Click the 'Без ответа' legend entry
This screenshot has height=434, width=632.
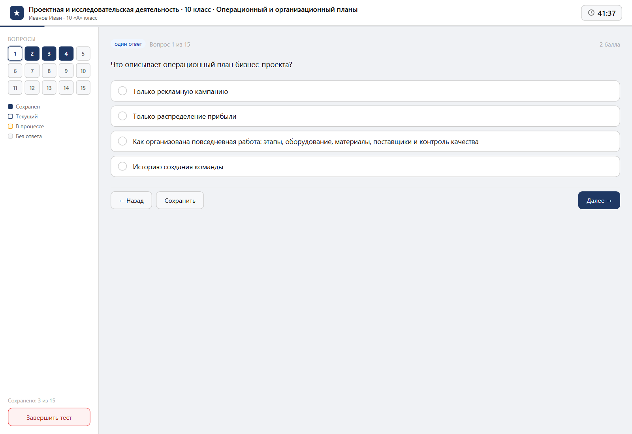click(x=25, y=136)
